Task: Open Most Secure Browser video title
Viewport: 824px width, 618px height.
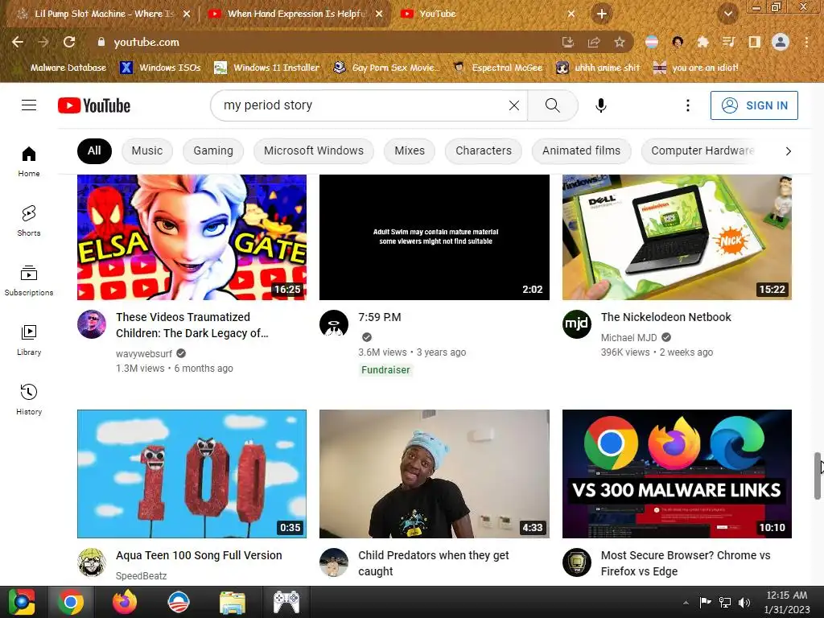Action: 686,562
